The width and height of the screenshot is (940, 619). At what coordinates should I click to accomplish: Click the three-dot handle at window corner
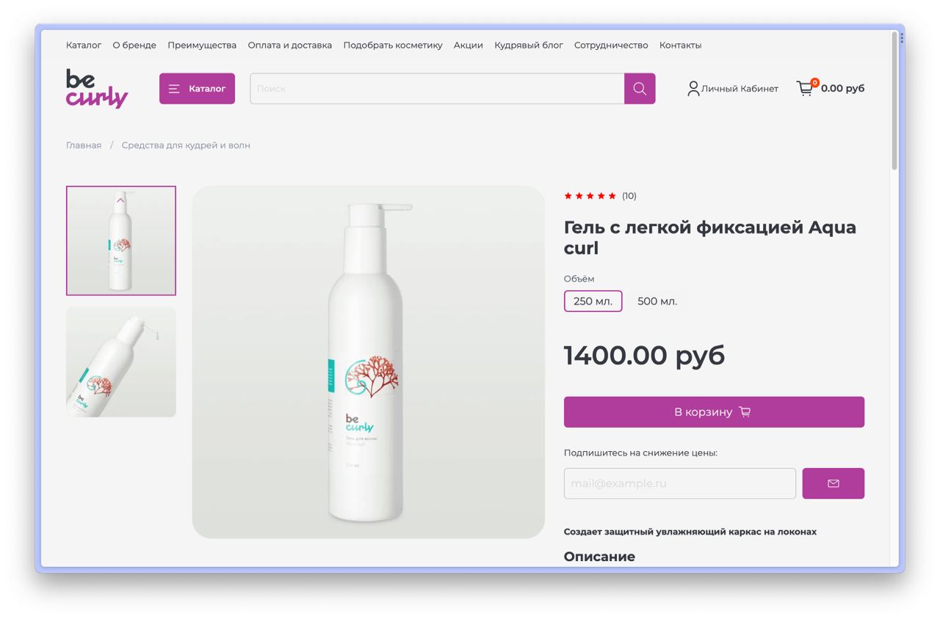(901, 37)
